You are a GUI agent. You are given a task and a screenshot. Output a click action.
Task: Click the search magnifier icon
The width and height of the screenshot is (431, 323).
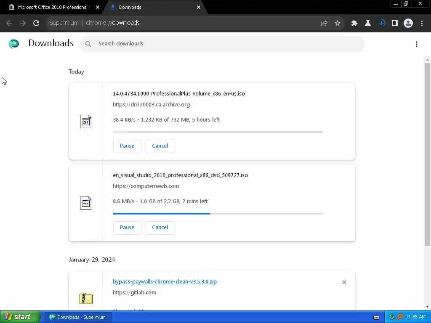(88, 44)
